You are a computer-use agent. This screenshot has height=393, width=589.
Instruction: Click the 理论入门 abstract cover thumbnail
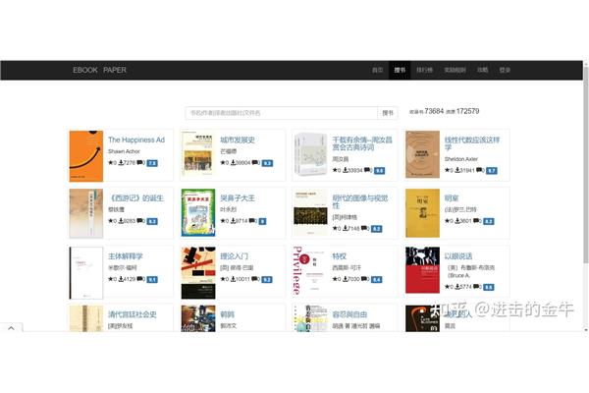pos(198,273)
